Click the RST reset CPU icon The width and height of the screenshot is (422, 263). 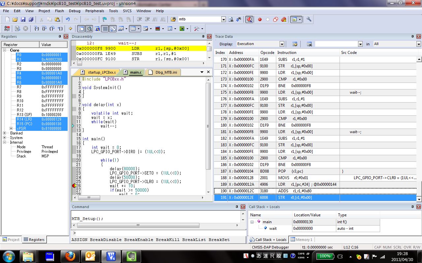(x=7, y=29)
